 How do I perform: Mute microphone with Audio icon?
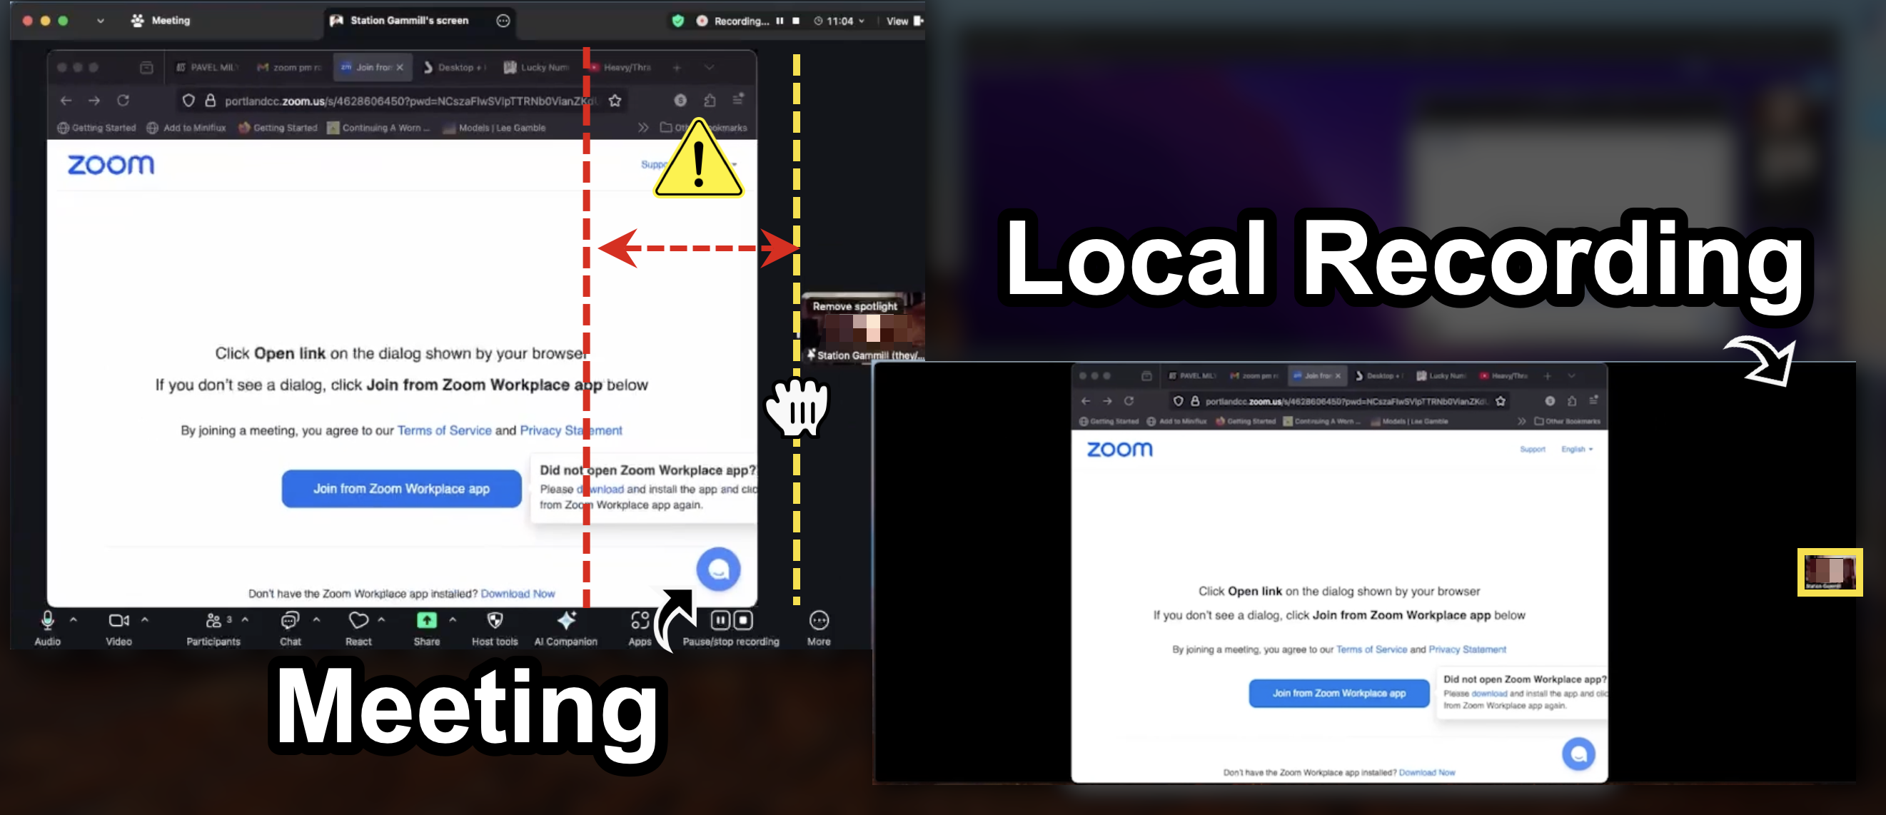pyautogui.click(x=48, y=622)
